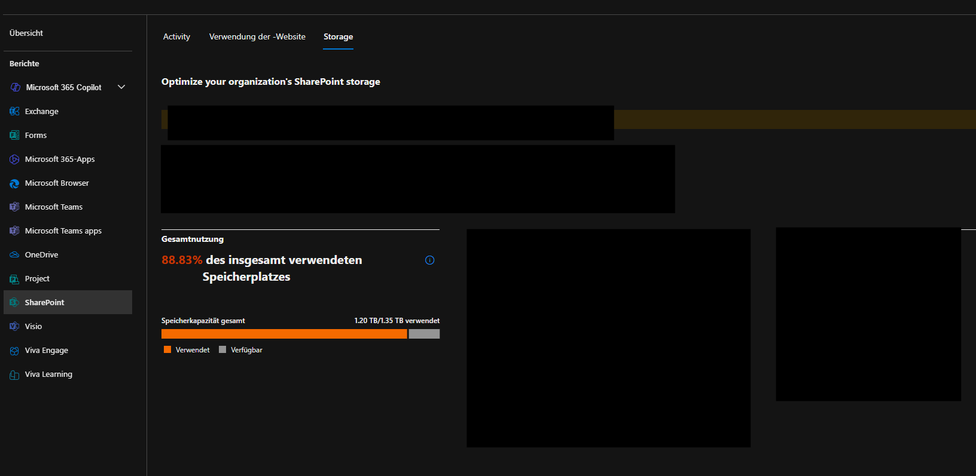The width and height of the screenshot is (976, 476).
Task: Toggle the Verfügbar legend entry
Action: [x=241, y=350]
